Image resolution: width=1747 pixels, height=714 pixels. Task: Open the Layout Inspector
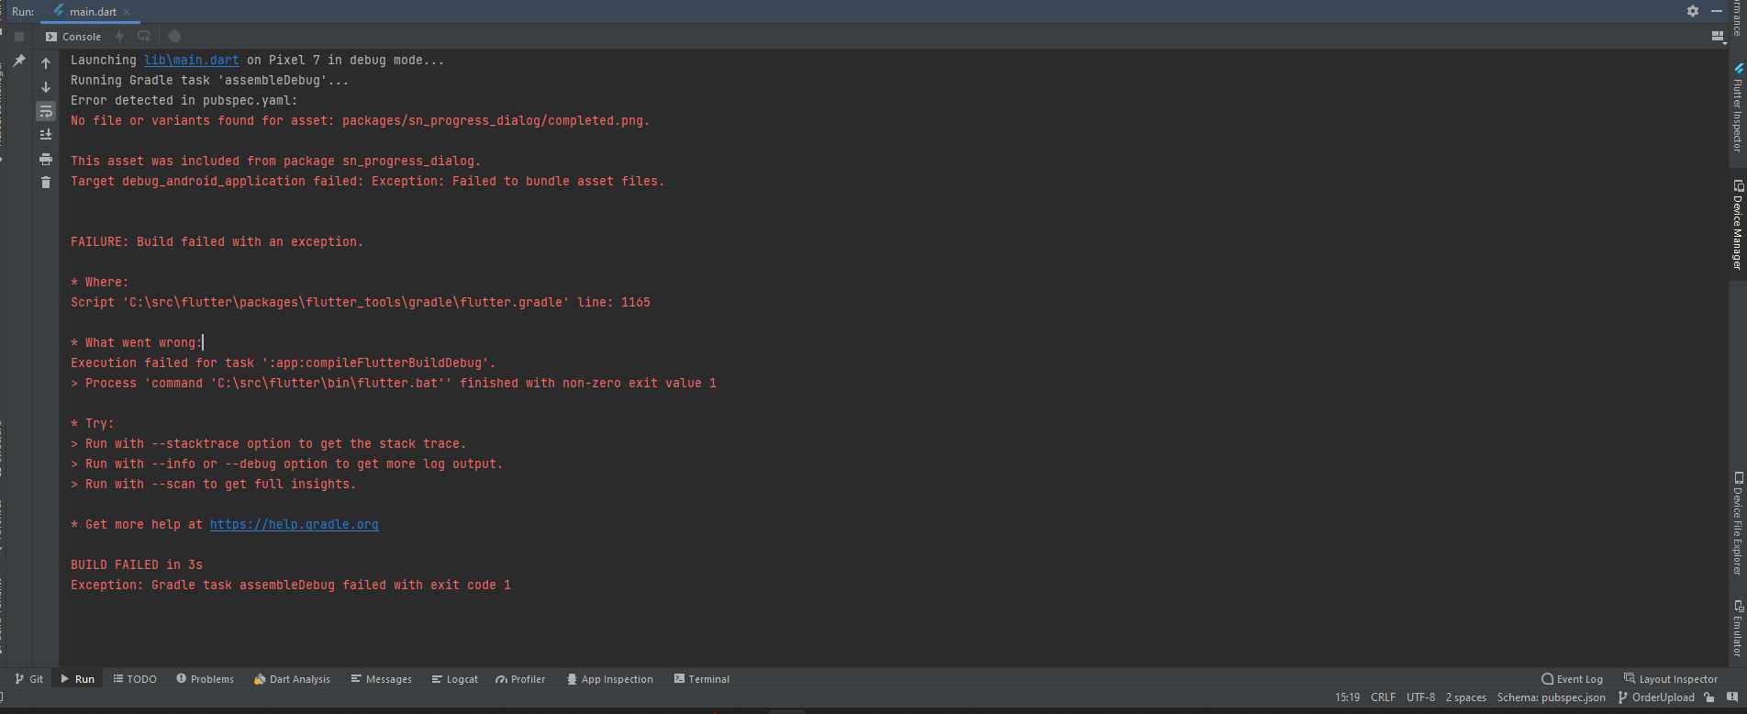pyautogui.click(x=1671, y=679)
